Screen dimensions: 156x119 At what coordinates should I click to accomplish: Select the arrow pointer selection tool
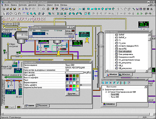pyautogui.click(x=4, y=13)
